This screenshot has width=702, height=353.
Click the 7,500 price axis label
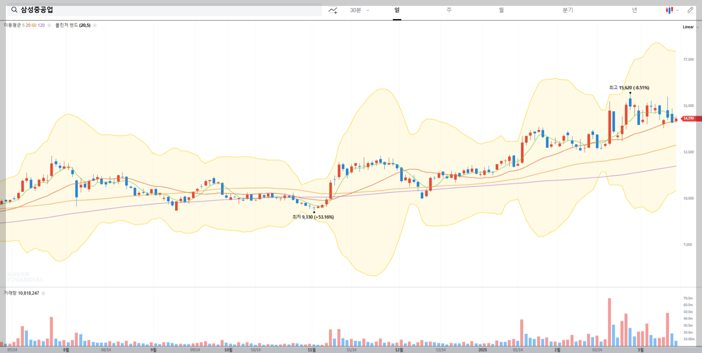(687, 245)
